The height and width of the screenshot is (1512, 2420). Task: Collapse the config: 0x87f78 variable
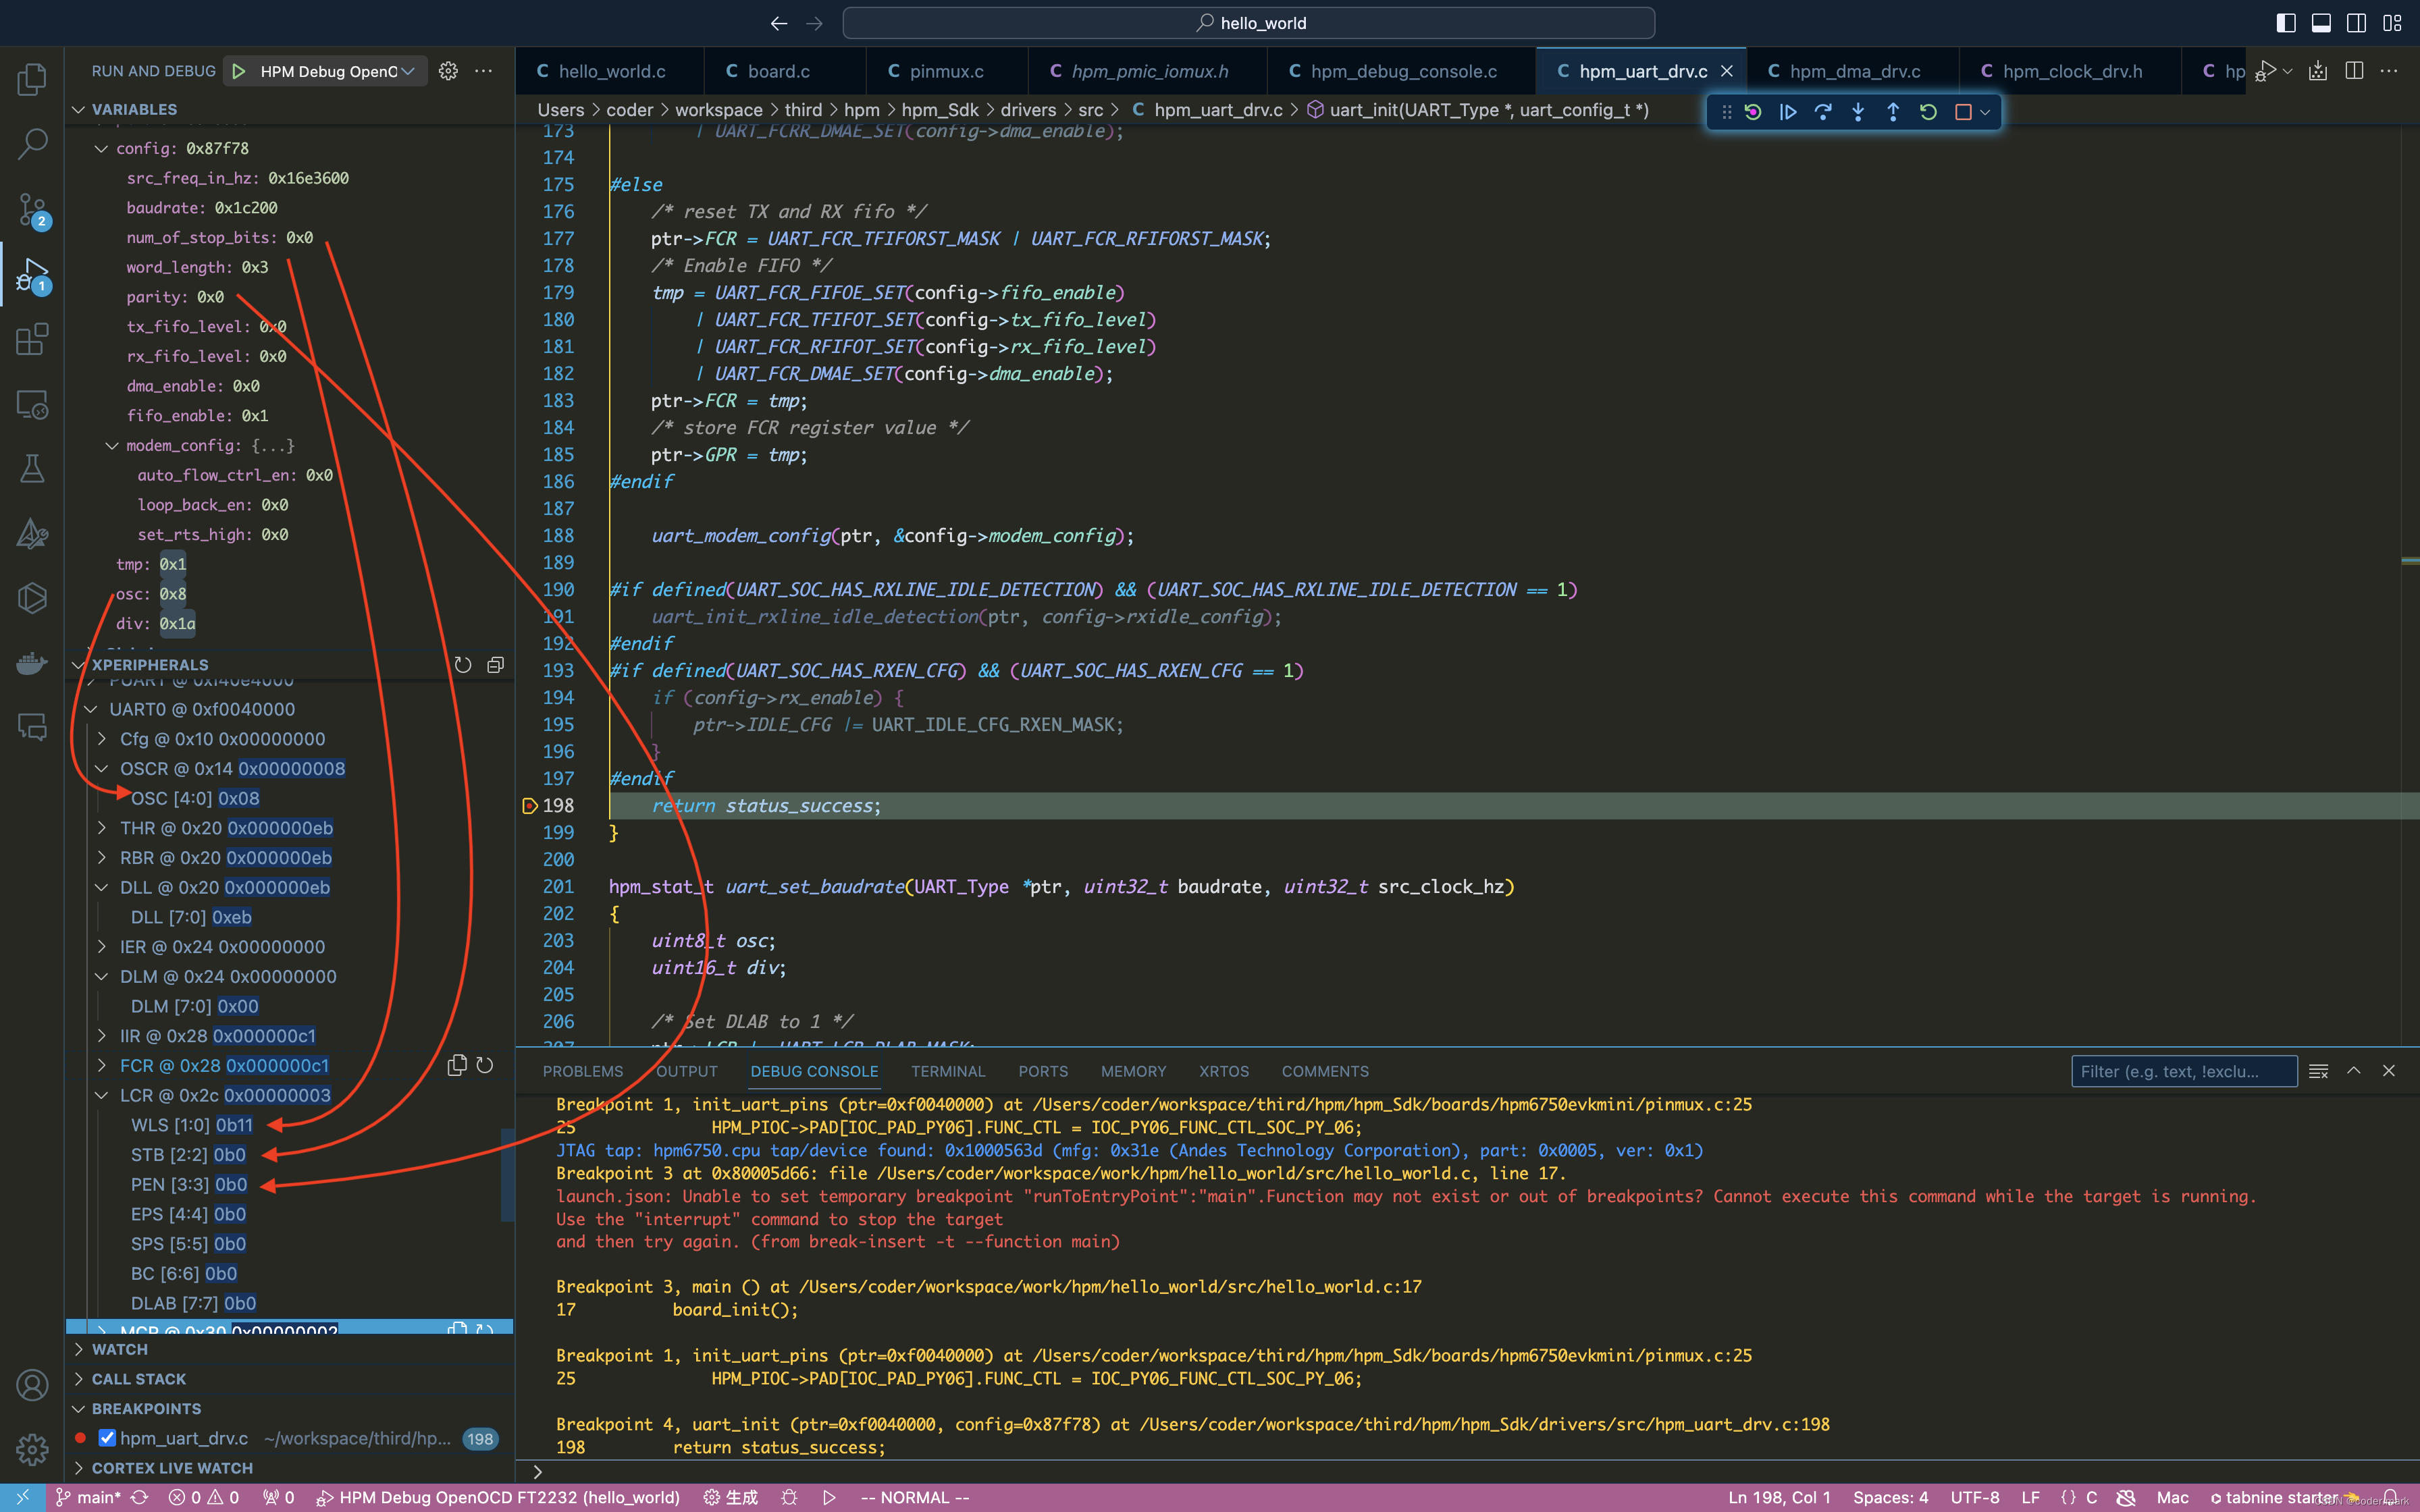point(100,148)
